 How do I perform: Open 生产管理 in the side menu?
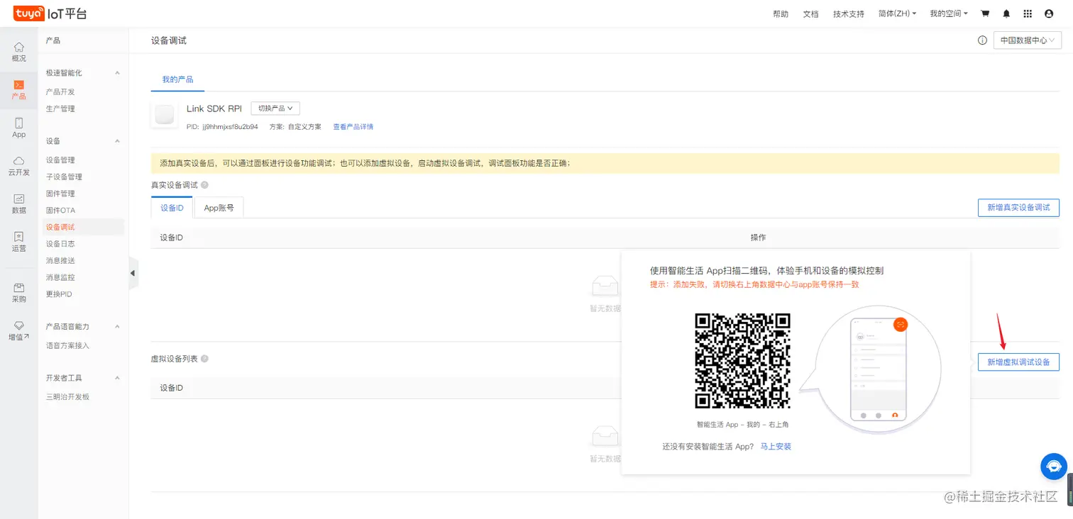point(60,108)
